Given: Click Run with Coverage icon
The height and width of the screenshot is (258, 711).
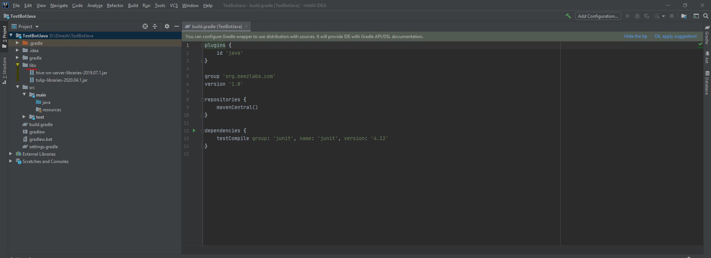Looking at the screenshot, I should (x=647, y=16).
